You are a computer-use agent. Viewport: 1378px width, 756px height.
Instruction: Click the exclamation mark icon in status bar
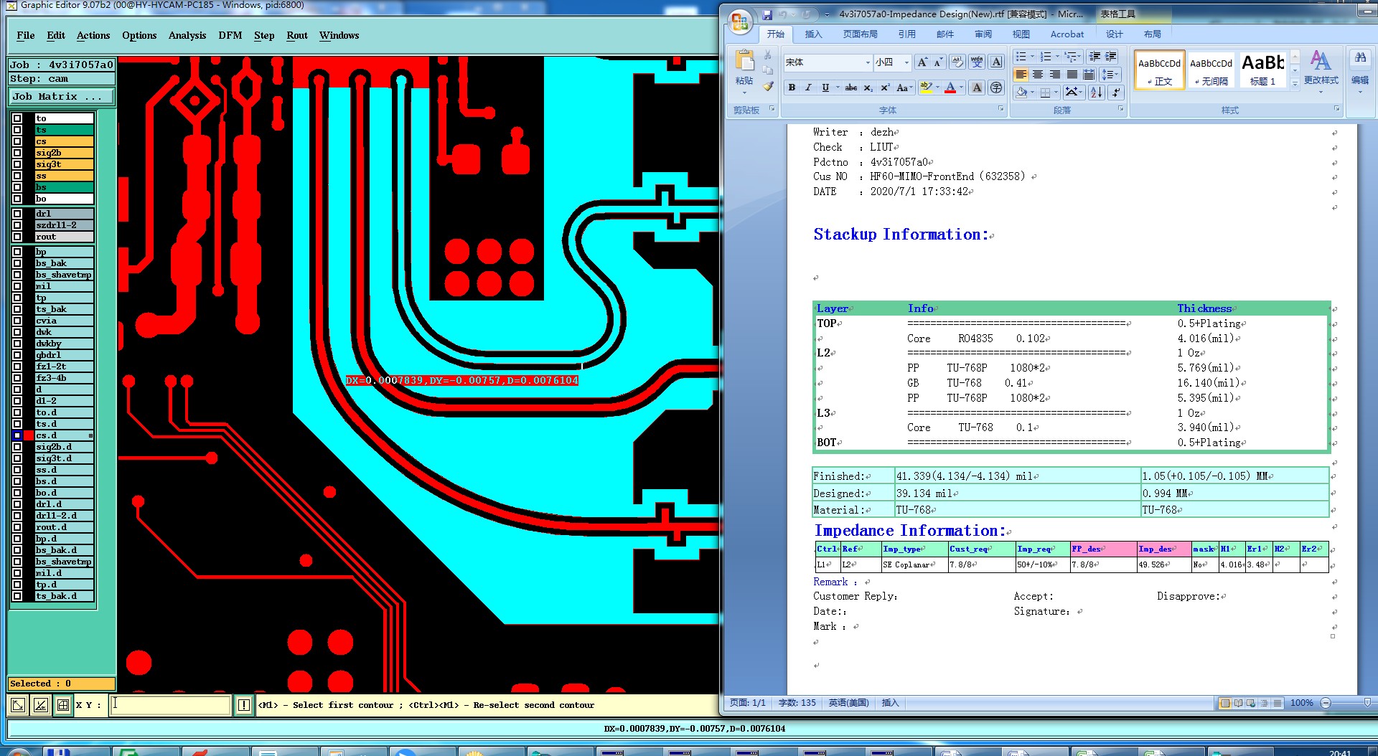244,705
